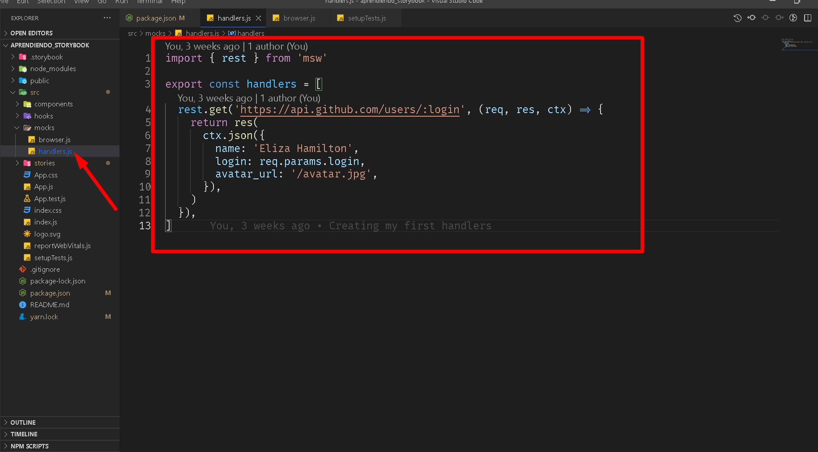Click the .gitignore git icon

click(x=22, y=270)
